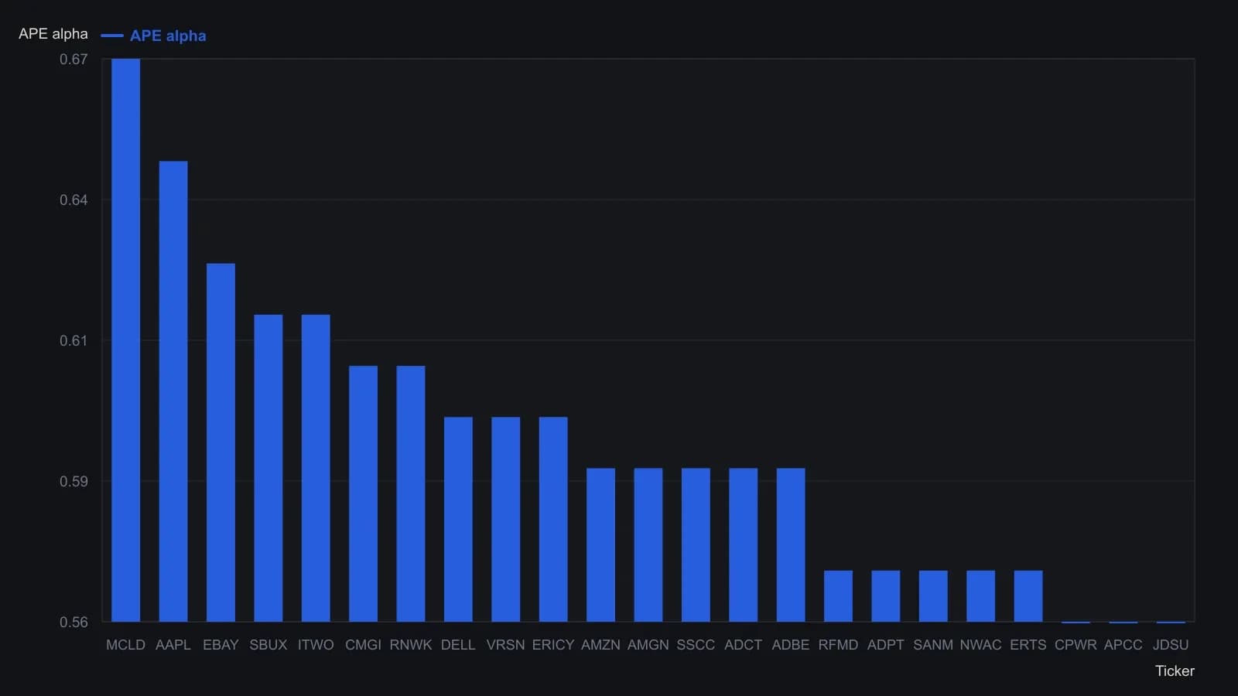
Task: Click the SBUX ticker label
Action: 268,645
